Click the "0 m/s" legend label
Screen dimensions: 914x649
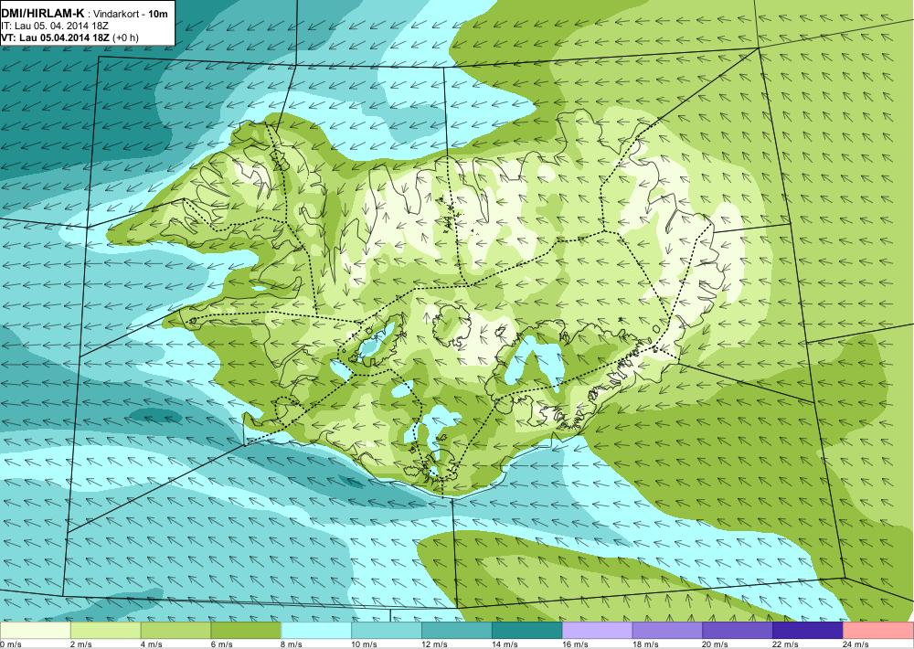click(11, 644)
